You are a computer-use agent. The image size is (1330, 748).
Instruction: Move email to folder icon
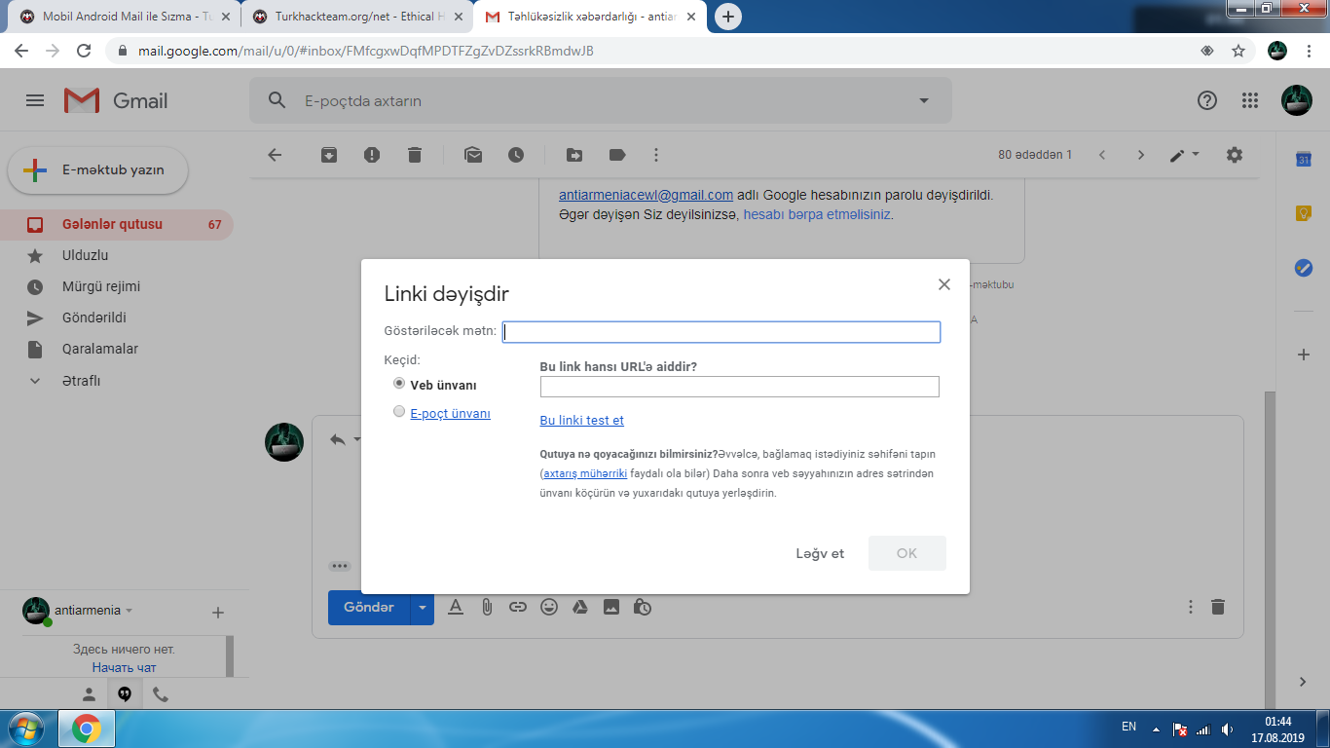574,155
